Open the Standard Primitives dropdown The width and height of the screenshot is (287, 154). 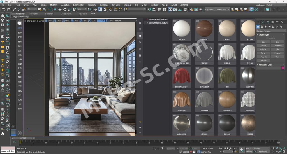tap(271, 31)
